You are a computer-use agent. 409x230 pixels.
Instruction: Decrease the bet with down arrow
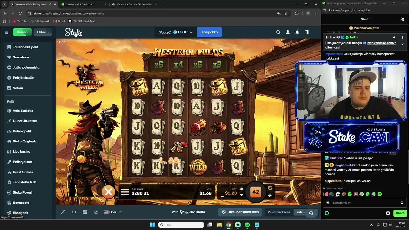pos(242,195)
